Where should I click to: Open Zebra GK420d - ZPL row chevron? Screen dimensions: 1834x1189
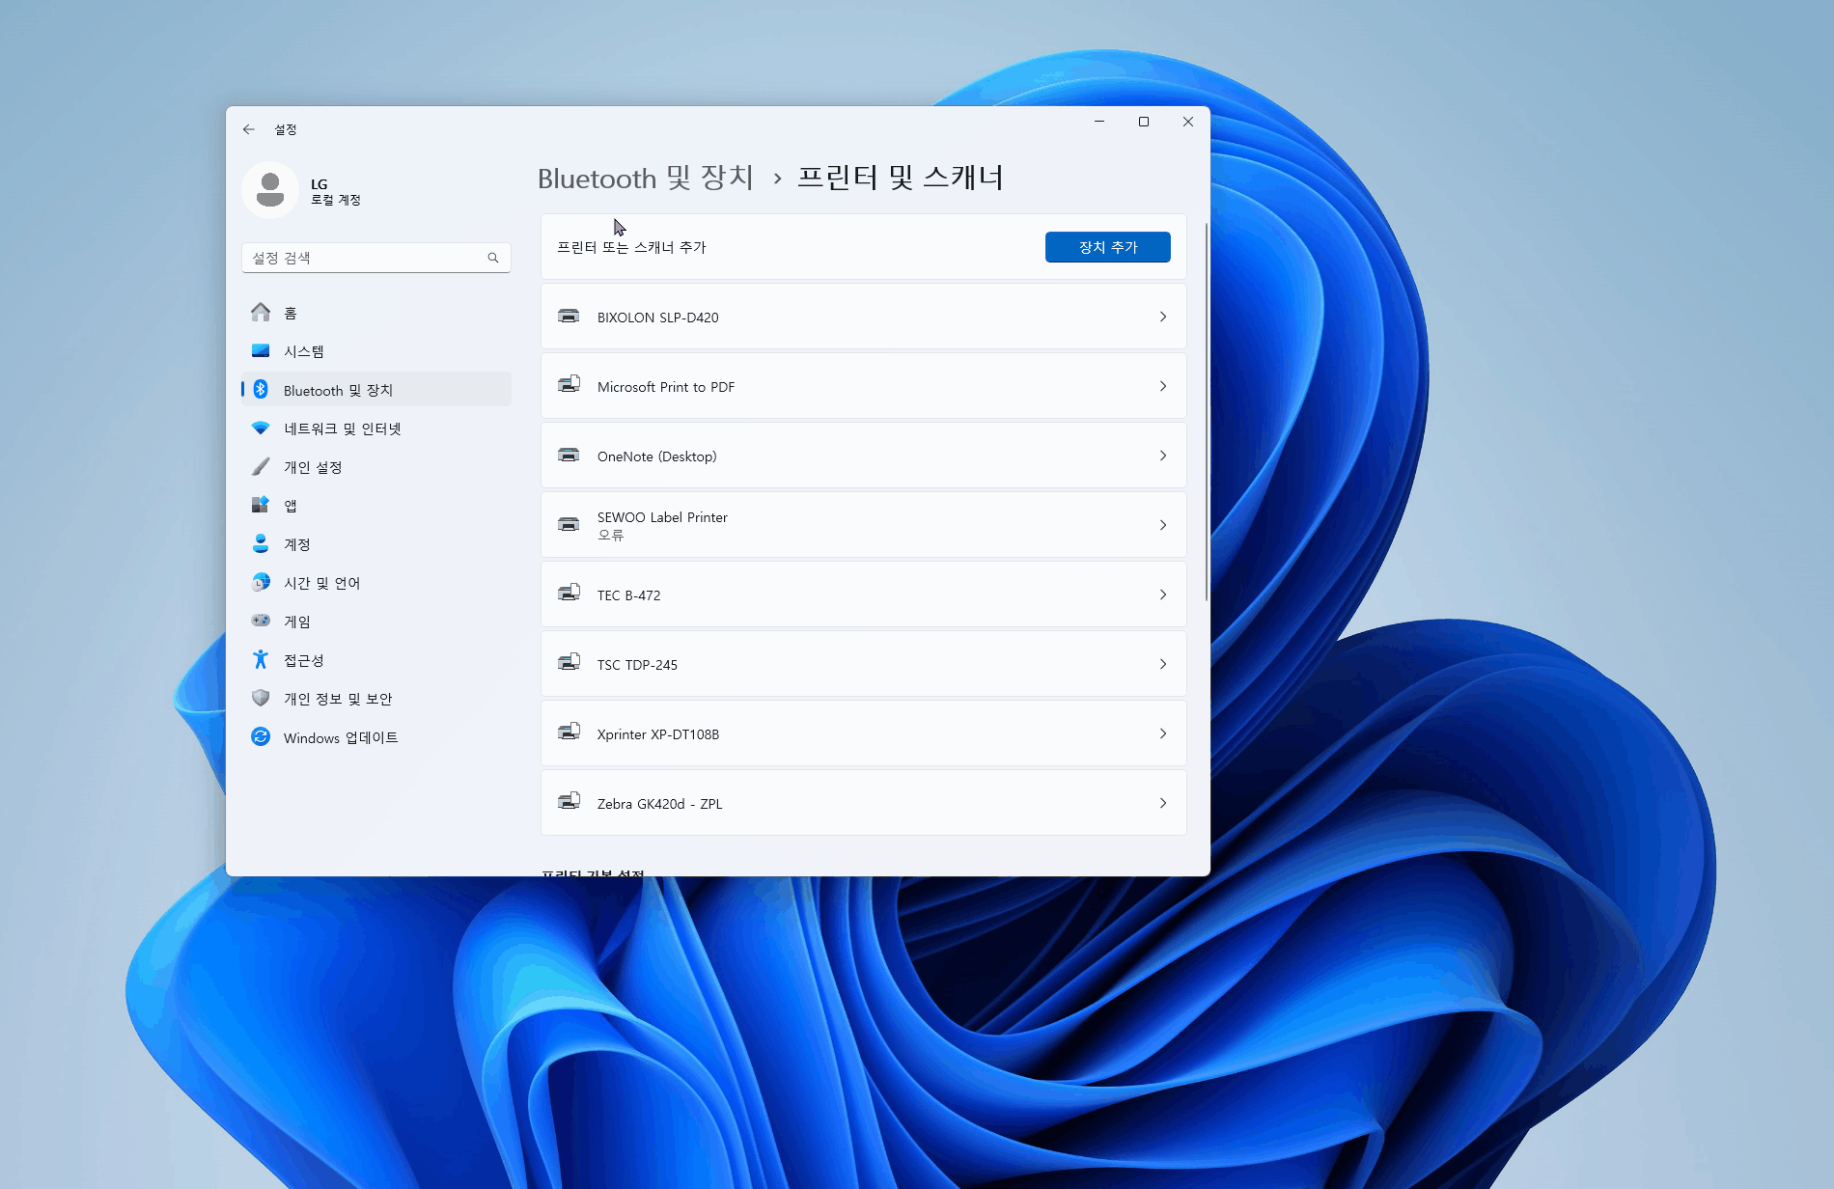click(x=1163, y=803)
